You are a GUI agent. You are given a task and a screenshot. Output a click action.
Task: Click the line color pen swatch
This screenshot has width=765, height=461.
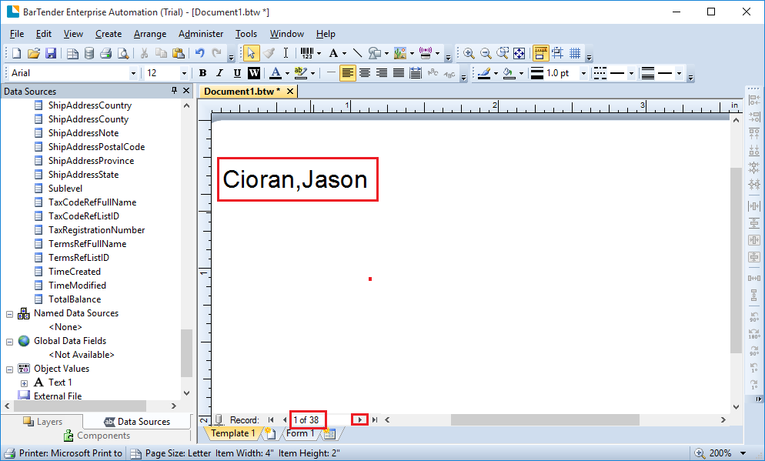[x=484, y=73]
